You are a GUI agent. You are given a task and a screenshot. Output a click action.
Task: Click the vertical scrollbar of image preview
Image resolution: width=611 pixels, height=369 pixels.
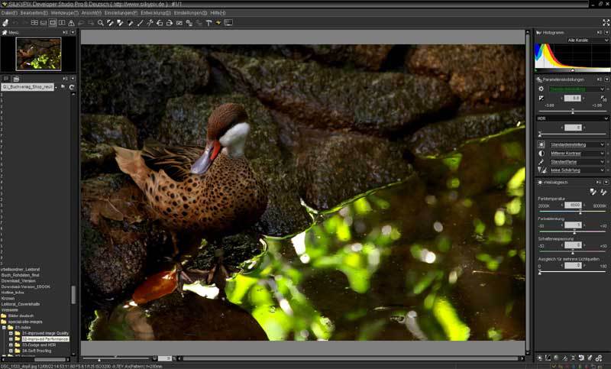click(x=528, y=191)
